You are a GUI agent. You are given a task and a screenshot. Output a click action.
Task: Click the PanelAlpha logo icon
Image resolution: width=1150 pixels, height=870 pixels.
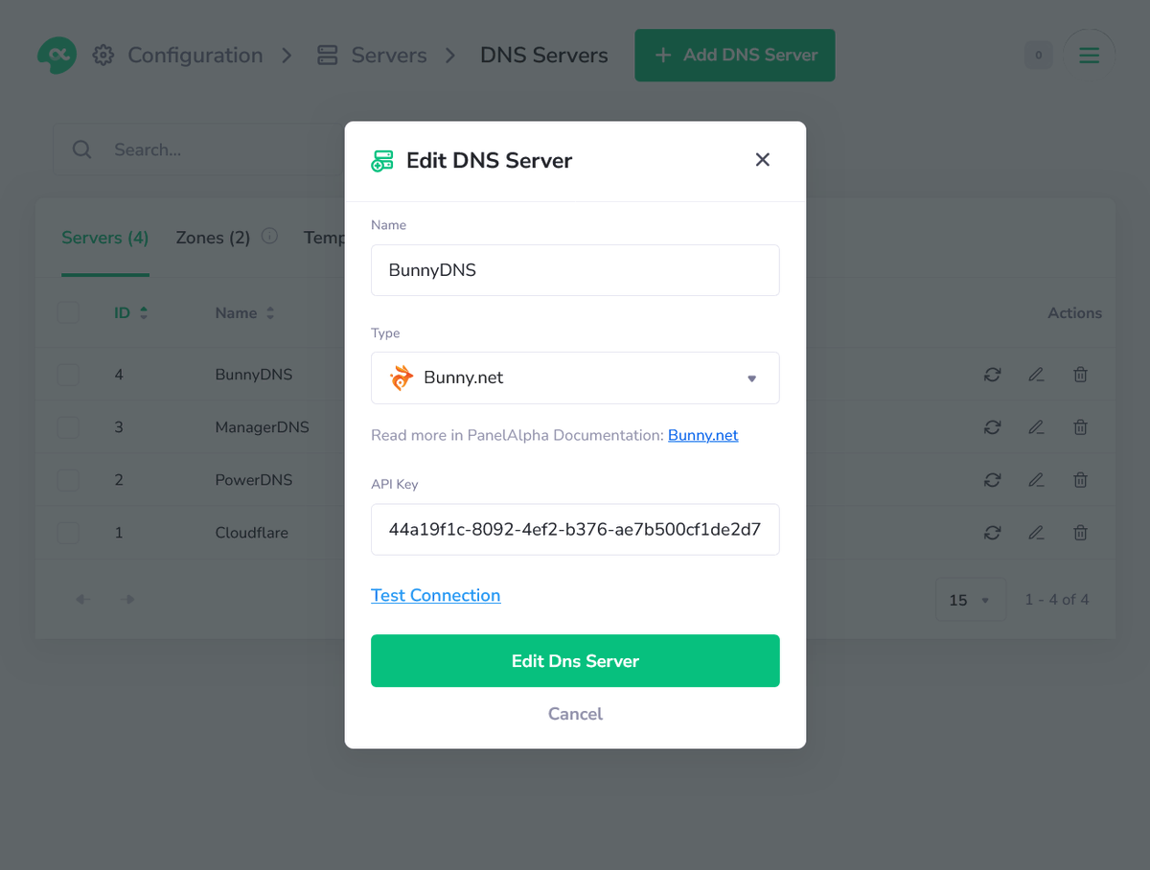tap(57, 55)
